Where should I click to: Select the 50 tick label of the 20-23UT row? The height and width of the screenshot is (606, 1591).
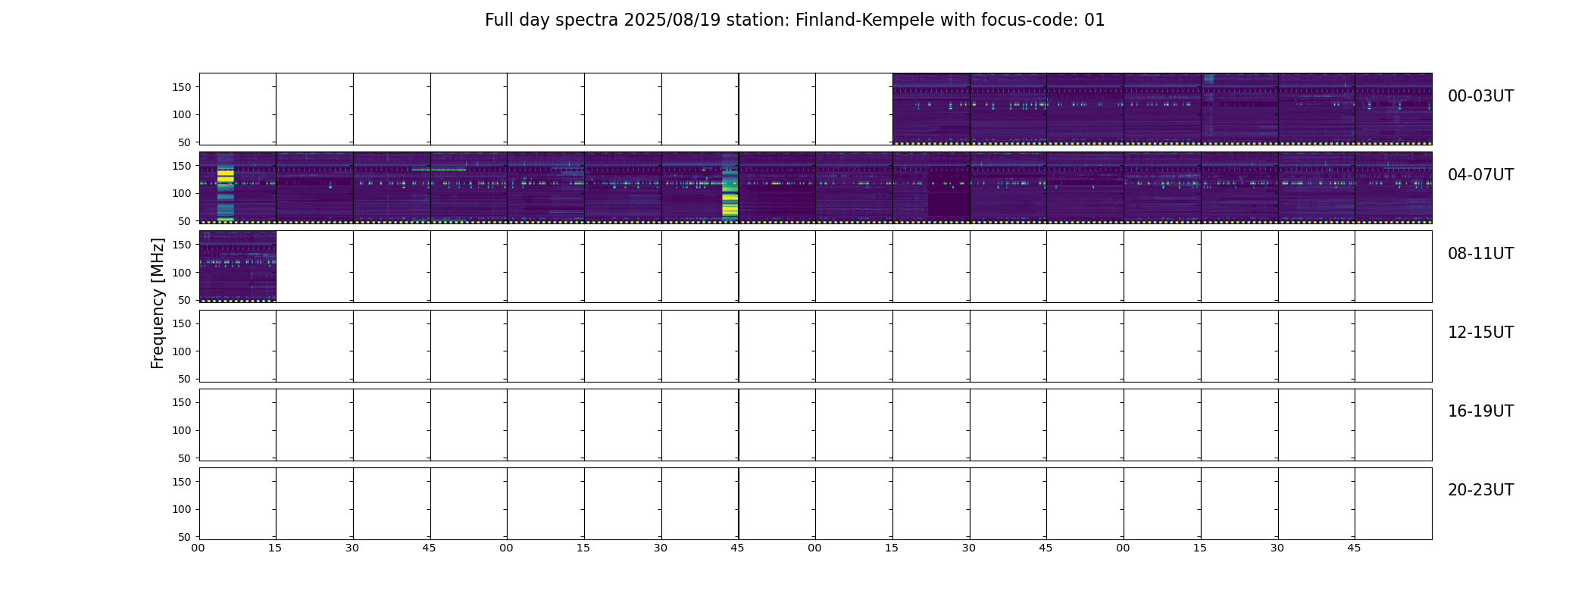pyautogui.click(x=185, y=537)
